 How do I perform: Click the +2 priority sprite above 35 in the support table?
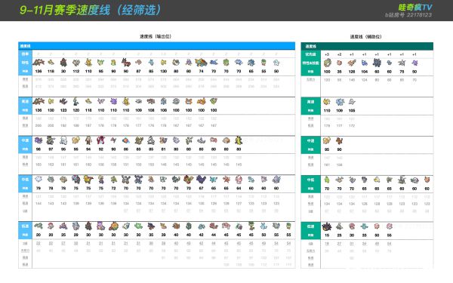click(340, 63)
